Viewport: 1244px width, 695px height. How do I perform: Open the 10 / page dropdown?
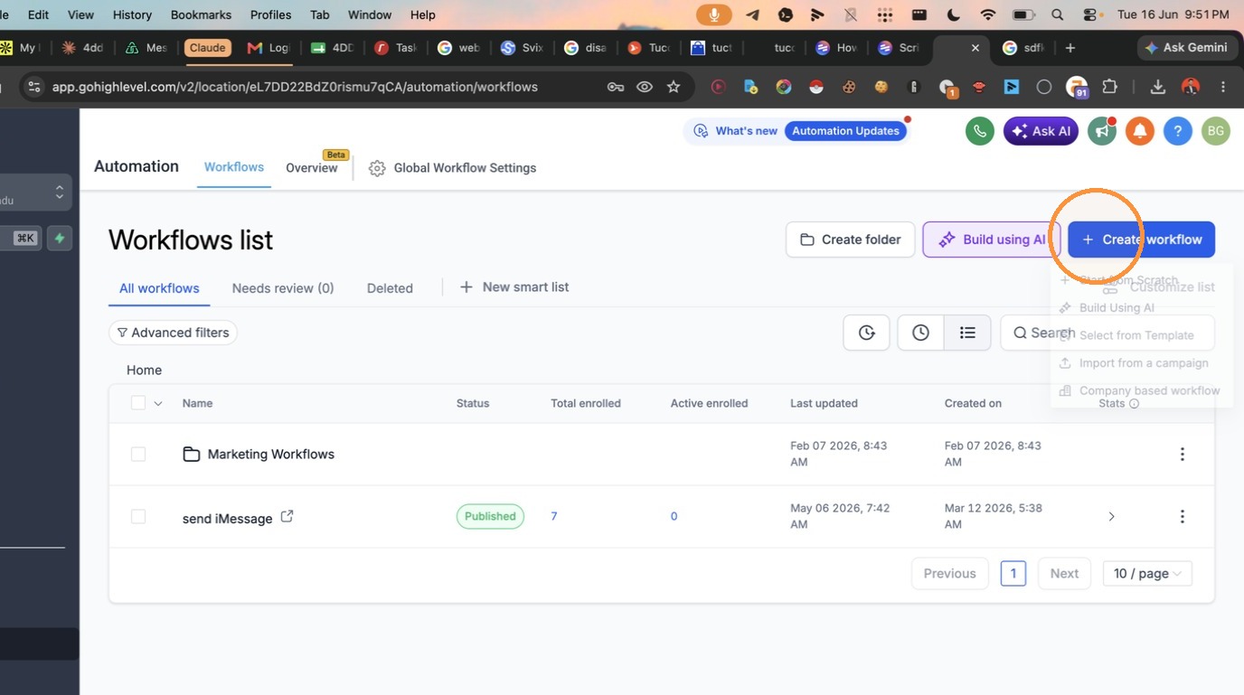[1147, 573]
